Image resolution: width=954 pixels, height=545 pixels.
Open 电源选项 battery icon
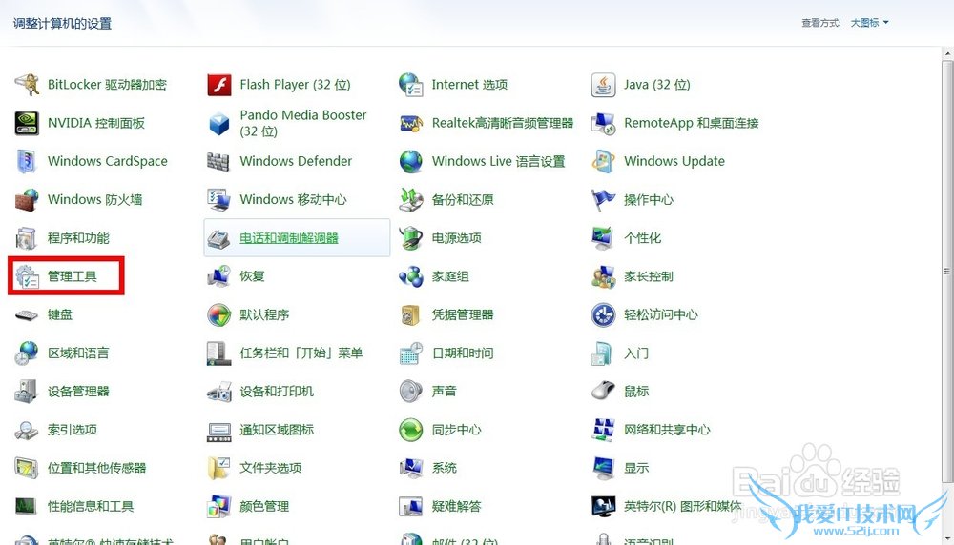click(x=410, y=238)
